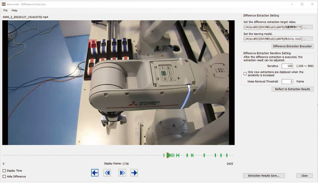Viewport: 318px width, 183px height.
Task: Open the File menu
Action: tap(6, 10)
